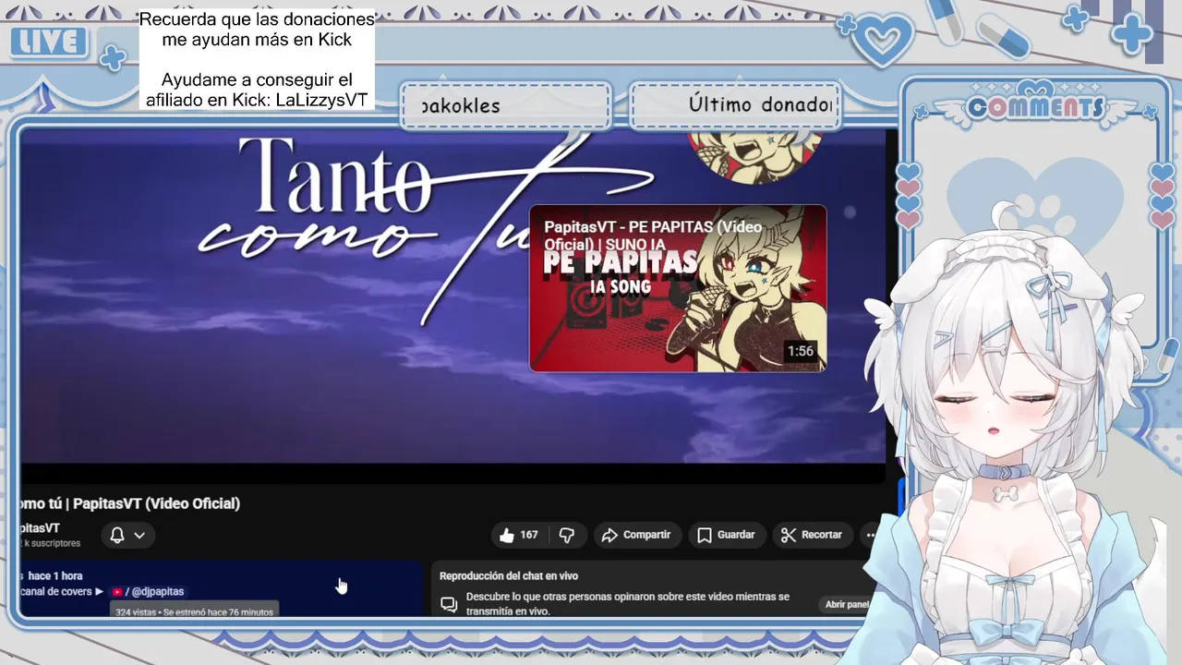The height and width of the screenshot is (665, 1182).
Task: Open the @djpapitas channel link
Action: pos(156,591)
